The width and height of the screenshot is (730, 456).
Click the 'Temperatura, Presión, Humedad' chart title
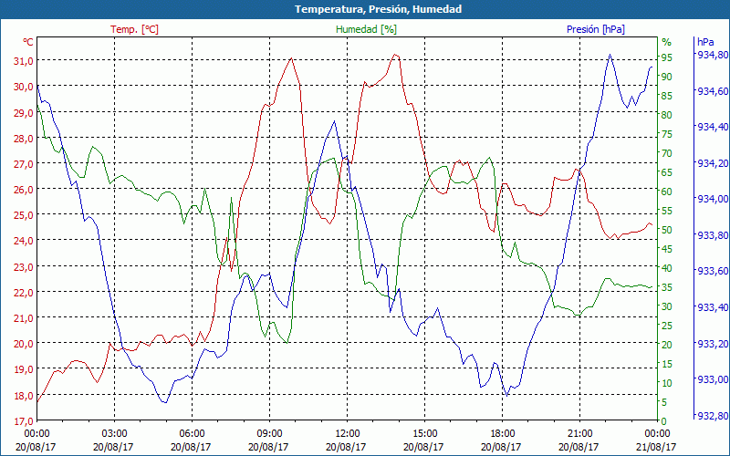pos(378,9)
